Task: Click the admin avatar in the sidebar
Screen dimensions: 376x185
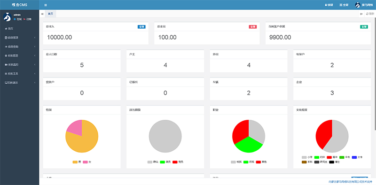Action: pos(7,17)
